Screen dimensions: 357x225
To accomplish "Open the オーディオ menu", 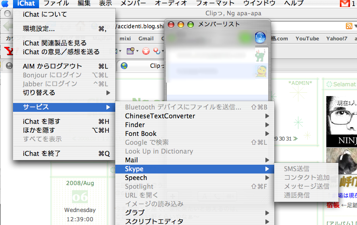I will [x=171, y=3].
